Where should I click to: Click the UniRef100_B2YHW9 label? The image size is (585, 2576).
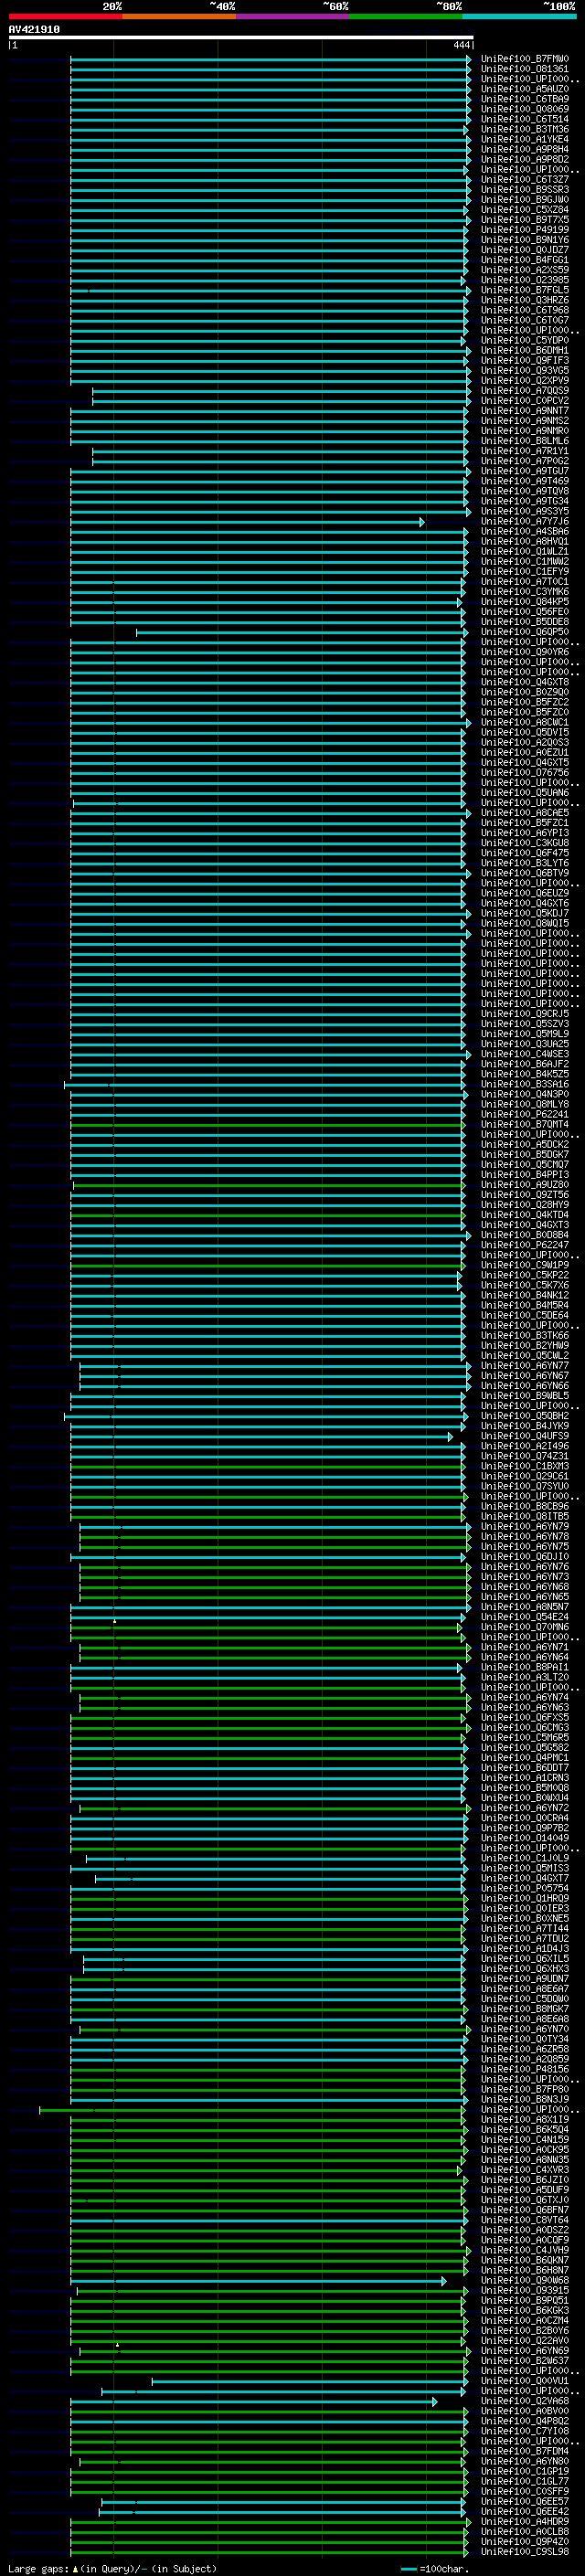(525, 1346)
